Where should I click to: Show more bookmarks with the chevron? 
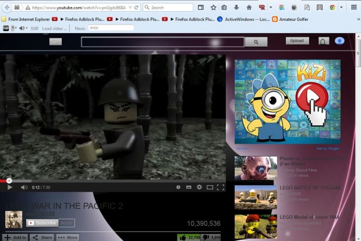click(359, 19)
